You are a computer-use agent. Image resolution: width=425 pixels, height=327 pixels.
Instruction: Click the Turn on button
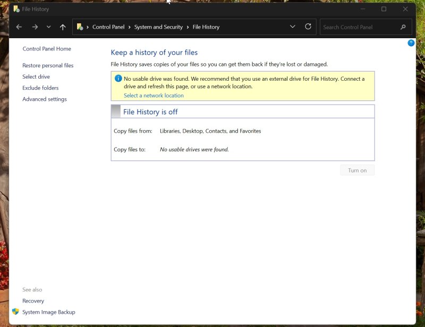click(x=357, y=170)
